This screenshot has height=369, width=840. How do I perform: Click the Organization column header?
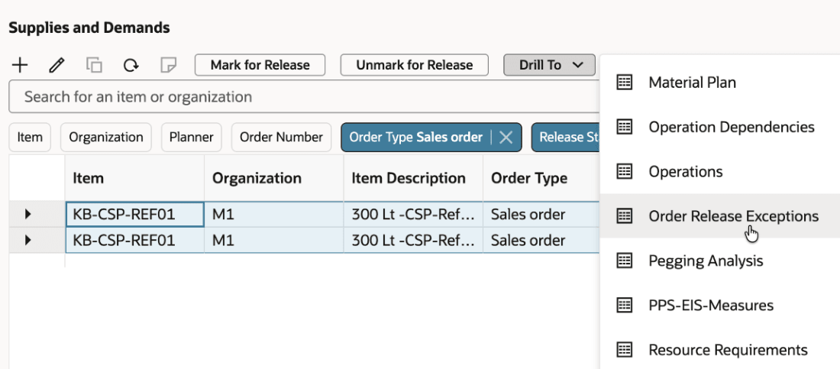pyautogui.click(x=273, y=178)
